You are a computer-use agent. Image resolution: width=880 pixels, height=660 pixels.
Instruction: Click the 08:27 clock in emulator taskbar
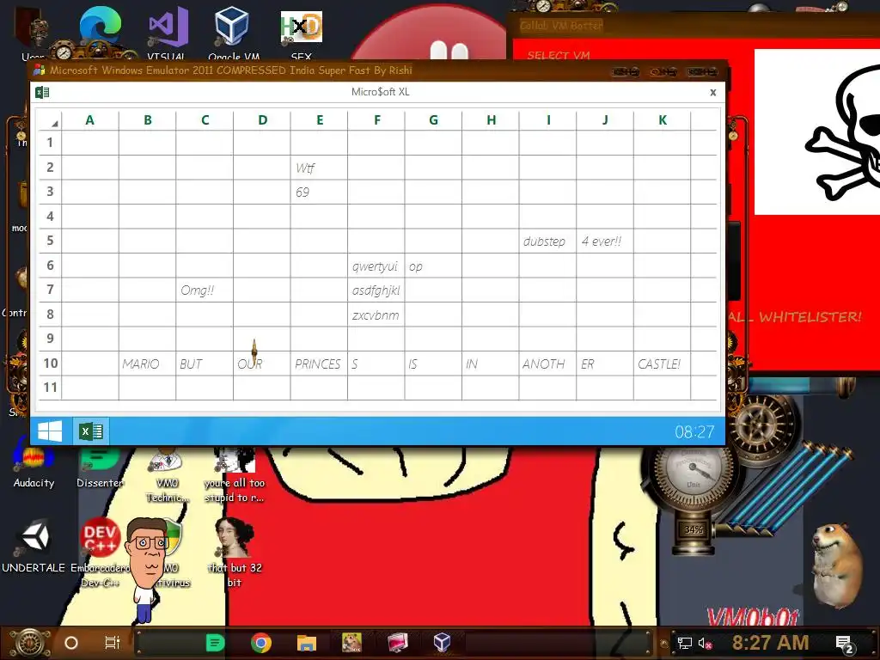[694, 431]
